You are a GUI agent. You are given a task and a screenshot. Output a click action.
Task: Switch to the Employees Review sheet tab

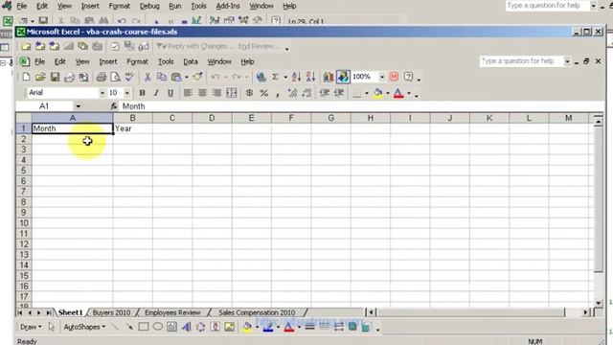pyautogui.click(x=172, y=312)
